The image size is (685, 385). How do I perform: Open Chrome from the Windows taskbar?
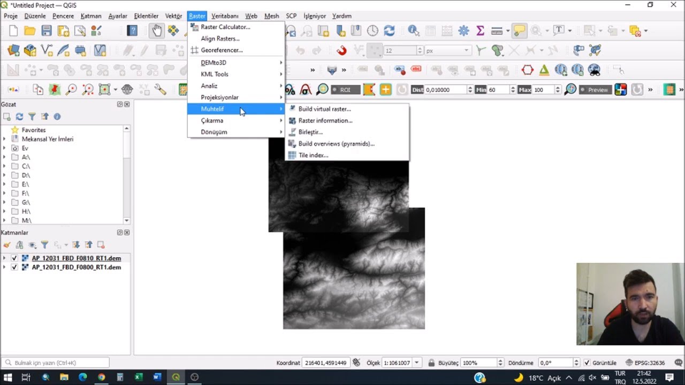101,378
